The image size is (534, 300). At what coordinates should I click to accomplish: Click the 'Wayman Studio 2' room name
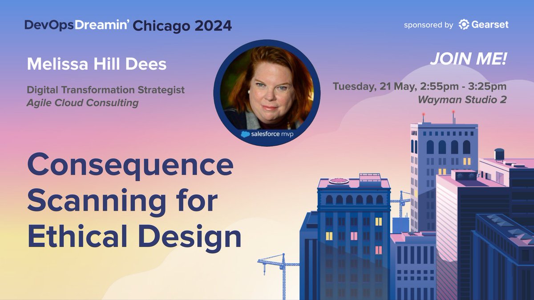[462, 100]
